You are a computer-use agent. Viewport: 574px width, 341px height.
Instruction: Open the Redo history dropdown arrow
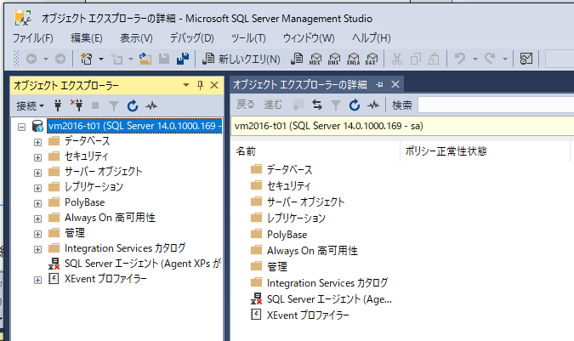click(x=505, y=59)
